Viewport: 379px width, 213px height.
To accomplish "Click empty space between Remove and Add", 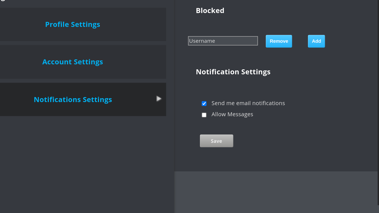I will [x=300, y=41].
